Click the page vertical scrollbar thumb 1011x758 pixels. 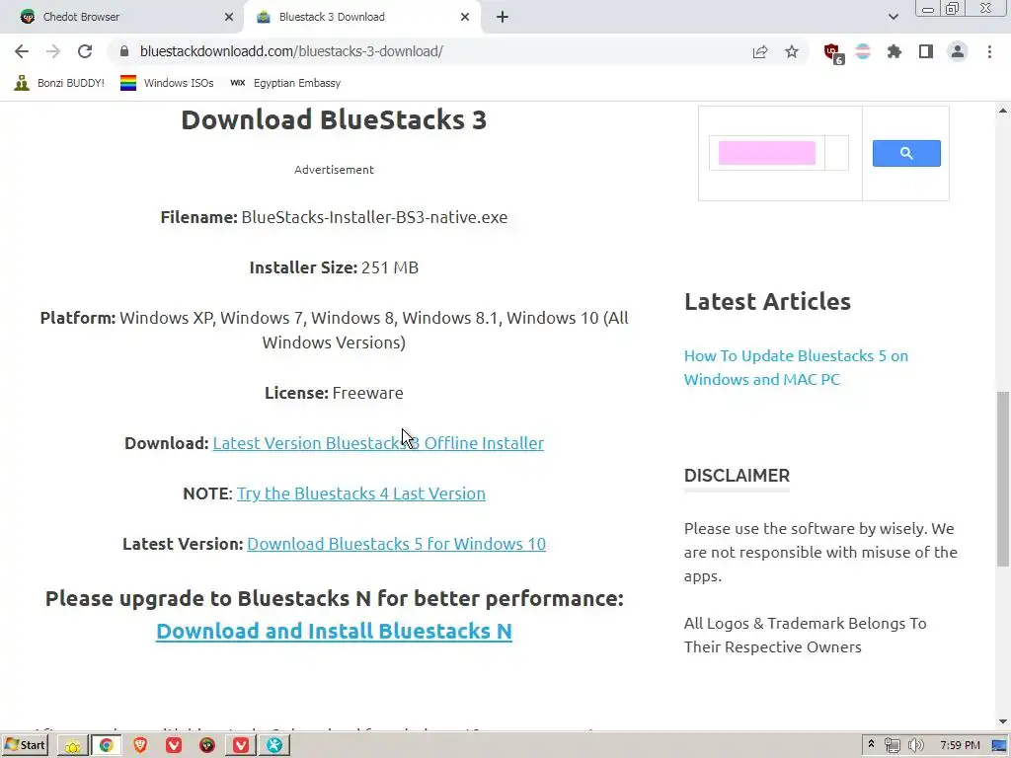[x=1003, y=479]
